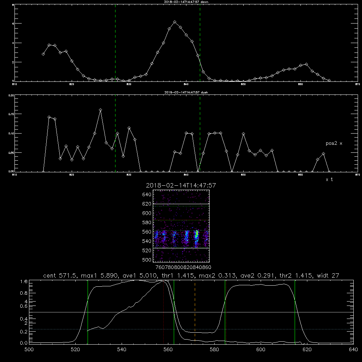Screen dimensions: 362x362
Task: Click the "580" label on bottom plot x-axis
Action: pyautogui.click(x=214, y=350)
